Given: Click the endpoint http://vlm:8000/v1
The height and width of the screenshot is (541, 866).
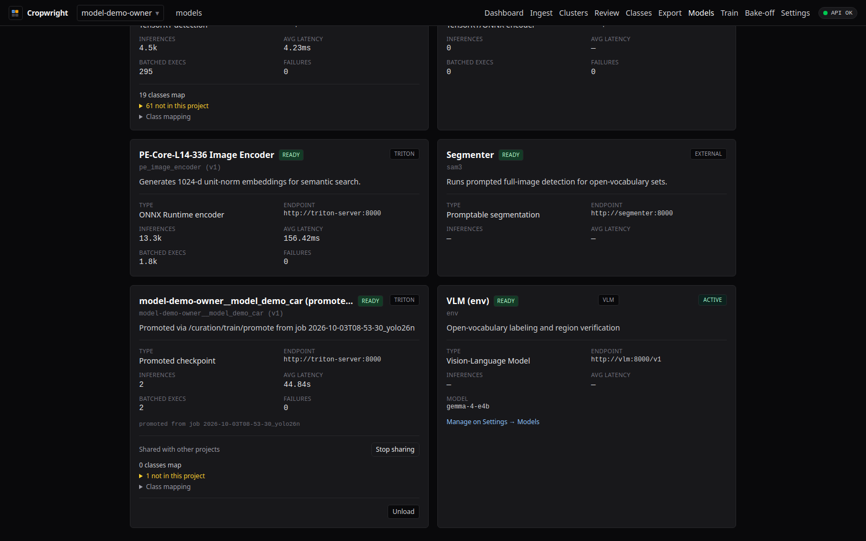Looking at the screenshot, I should coord(626,359).
